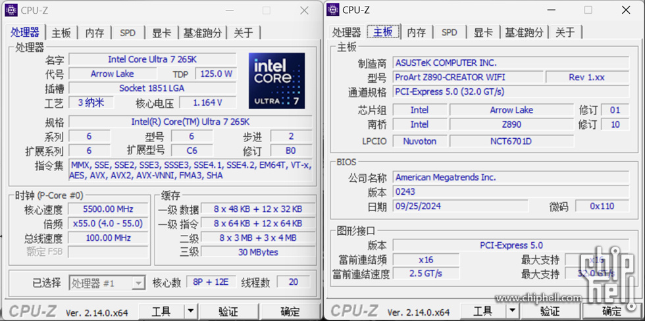Click Intel(R) Core(TM) Ultra 7 265K specification field
This screenshot has width=645, height=321.
190,122
